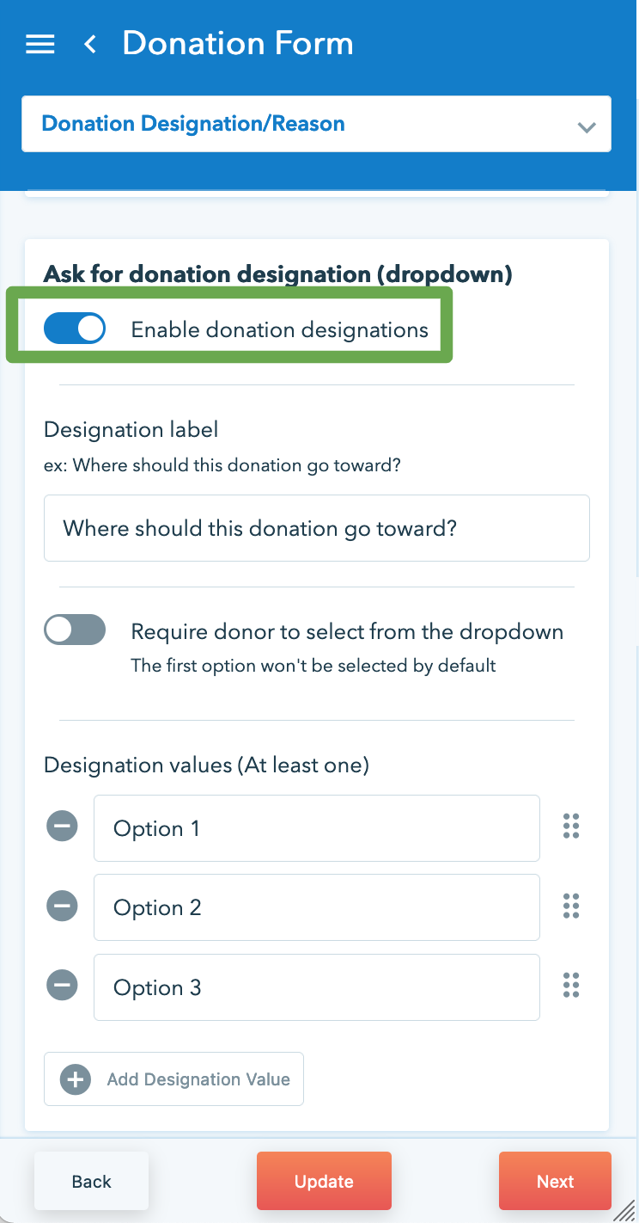Remove Option 2 with minus icon
Viewport: 639px width, 1223px height.
(x=62, y=906)
